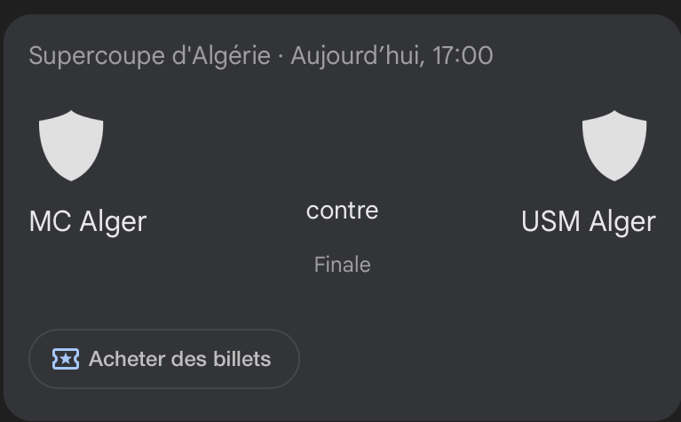Viewport: 681px width, 422px height.
Task: Select the Finale stage label
Action: [342, 265]
